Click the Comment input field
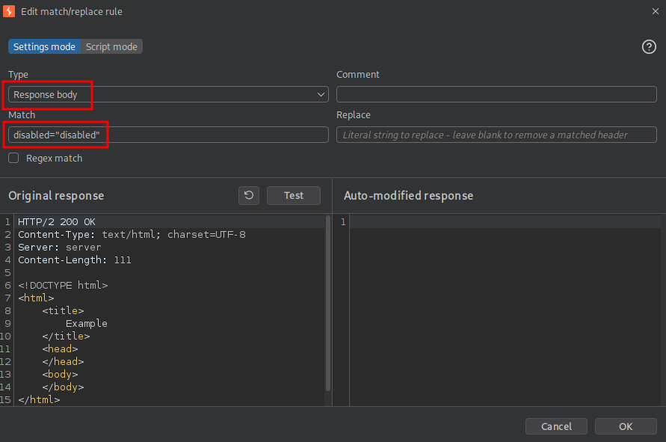Screen dimensions: 666x442 click(x=496, y=94)
